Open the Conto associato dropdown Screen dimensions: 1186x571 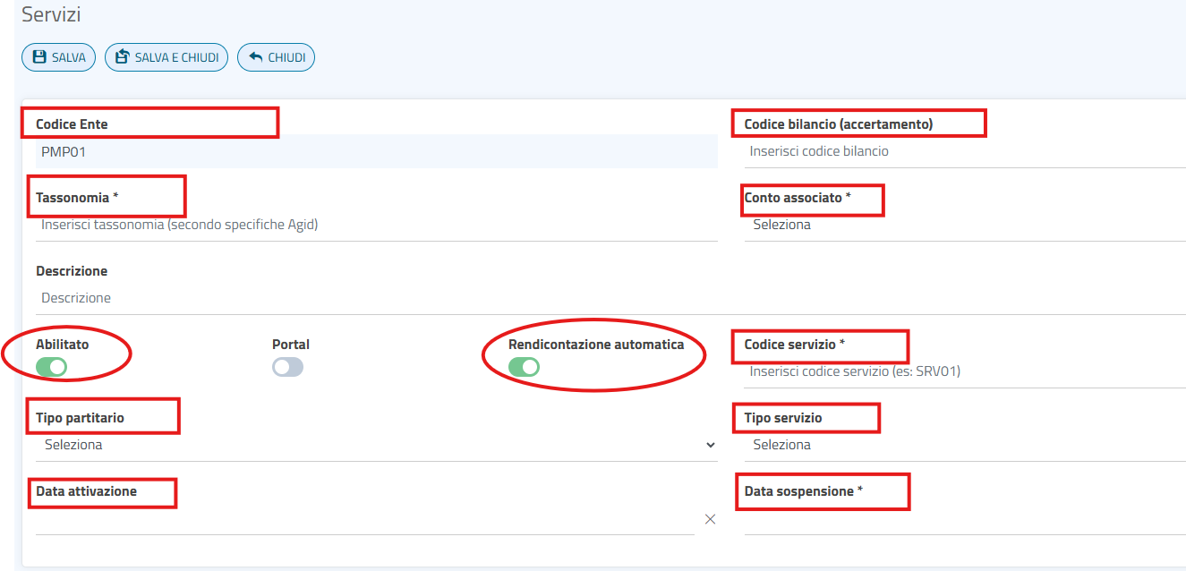[963, 225]
